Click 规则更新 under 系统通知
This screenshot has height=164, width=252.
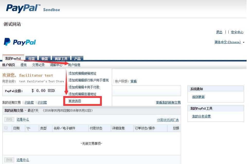coord(199,97)
